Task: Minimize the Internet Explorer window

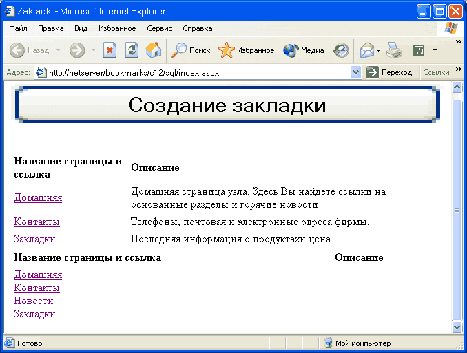Action: pos(423,12)
